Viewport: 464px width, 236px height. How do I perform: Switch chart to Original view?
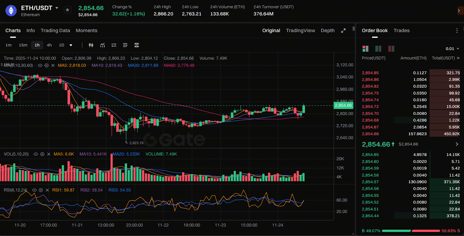point(271,31)
